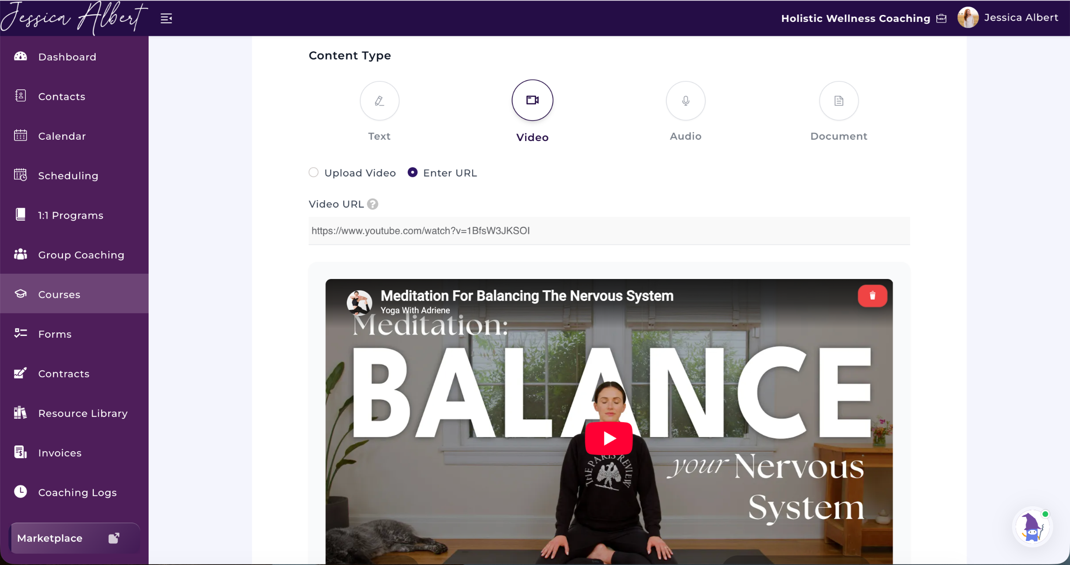Click the 1:1 Programs book icon

pos(21,215)
